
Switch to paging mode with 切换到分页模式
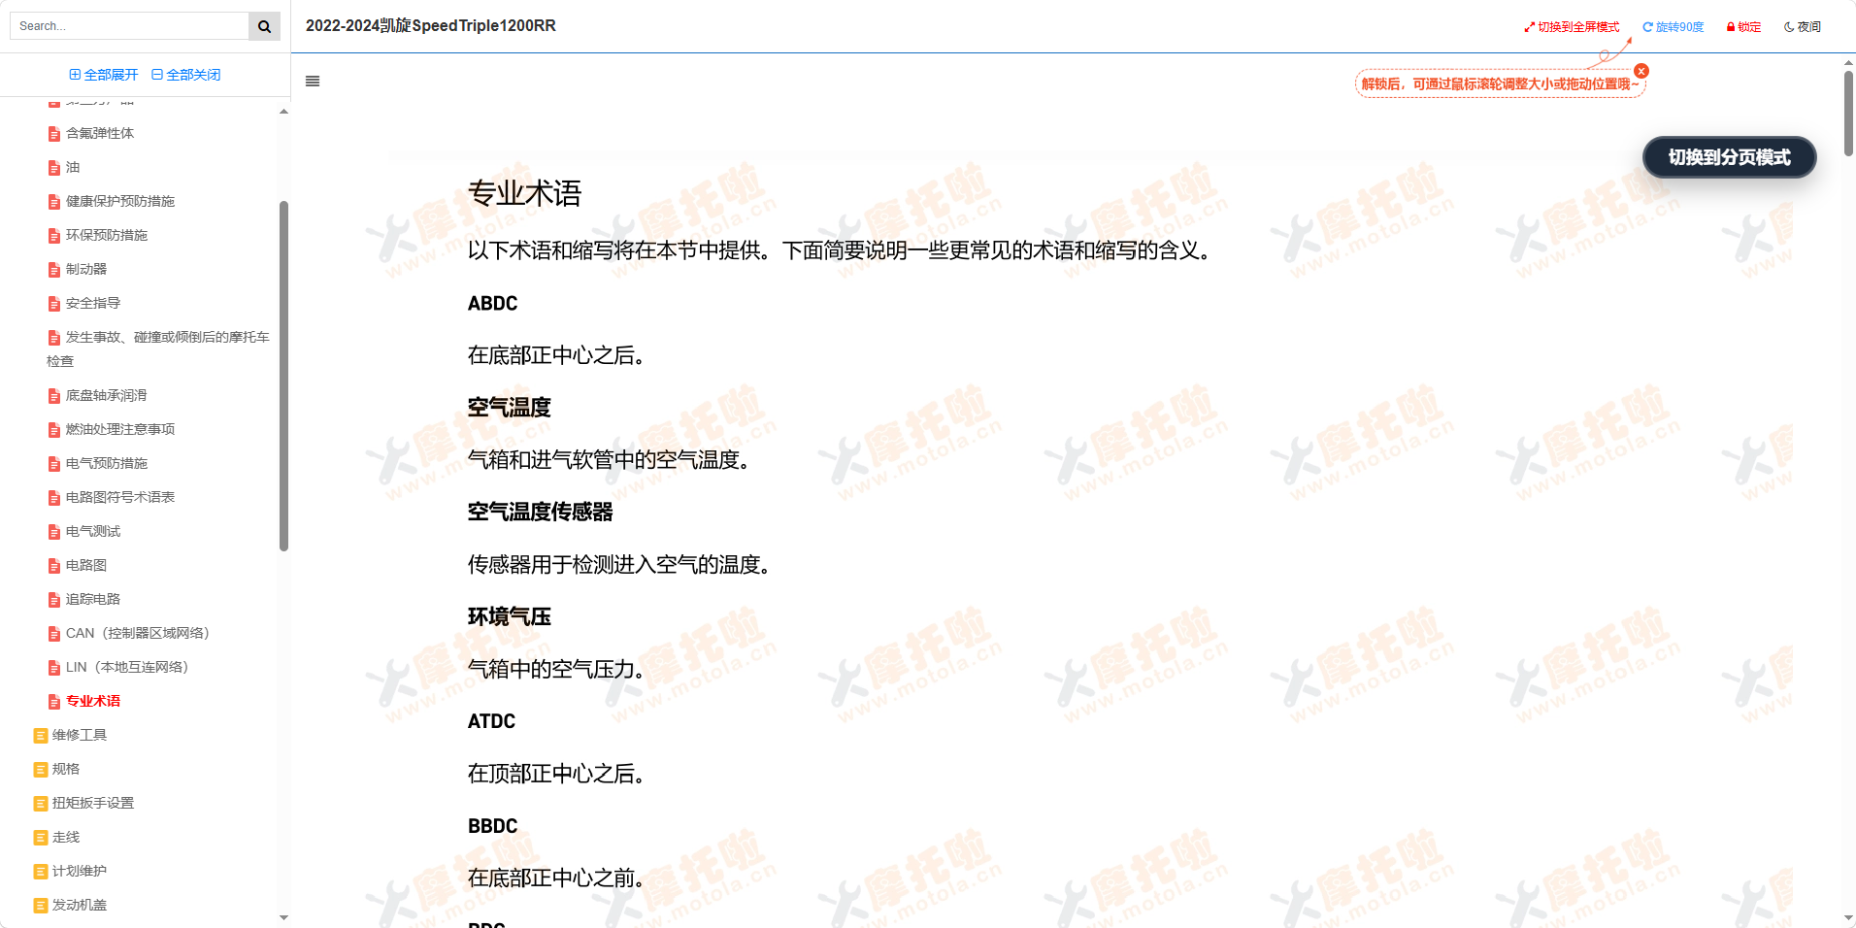(x=1729, y=157)
